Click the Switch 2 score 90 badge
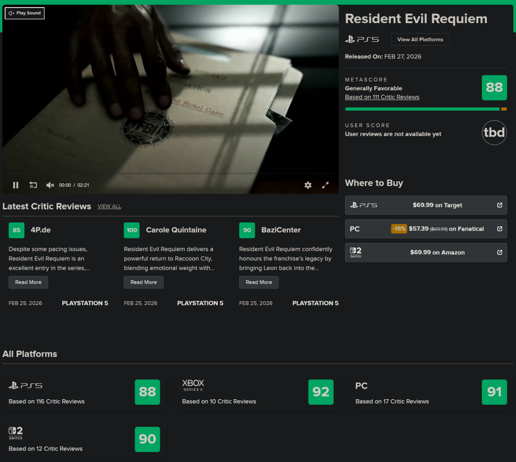Viewport: 516px width, 462px height. (147, 439)
